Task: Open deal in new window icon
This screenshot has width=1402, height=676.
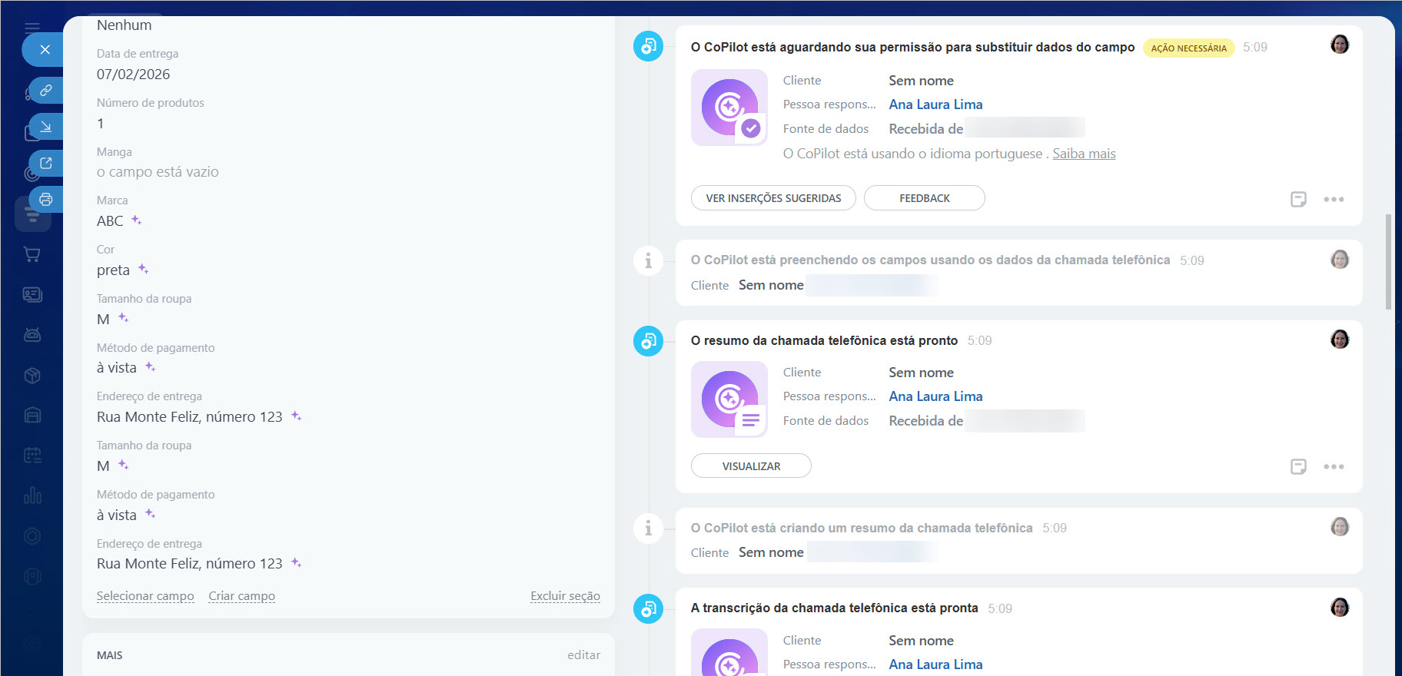Action: (x=46, y=163)
